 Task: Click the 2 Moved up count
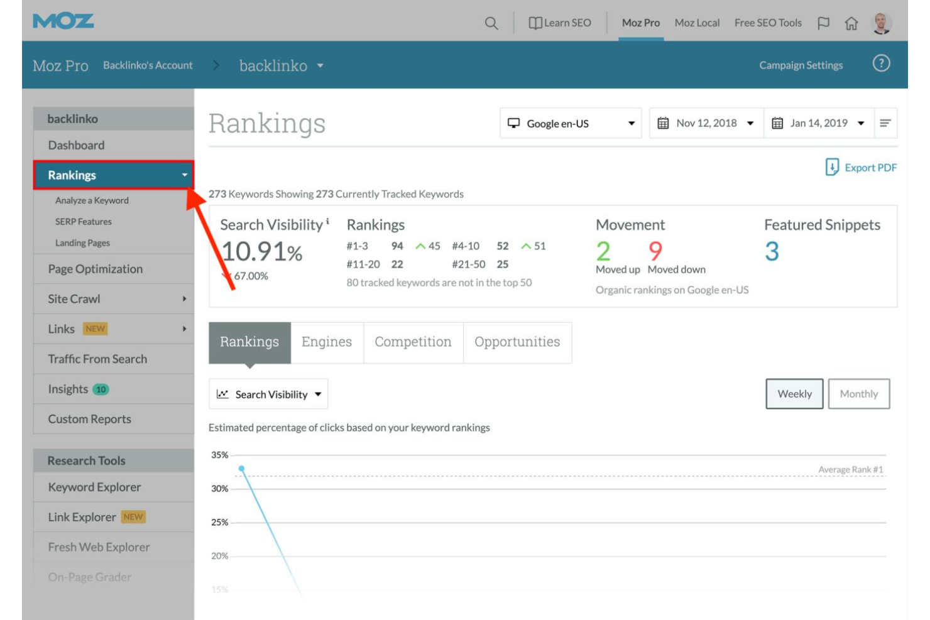603,251
